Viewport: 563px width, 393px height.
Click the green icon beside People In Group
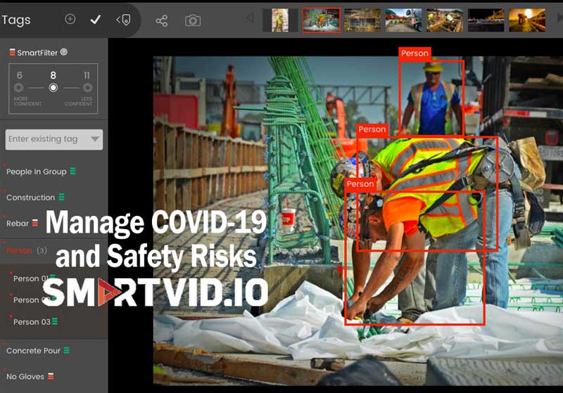(73, 171)
